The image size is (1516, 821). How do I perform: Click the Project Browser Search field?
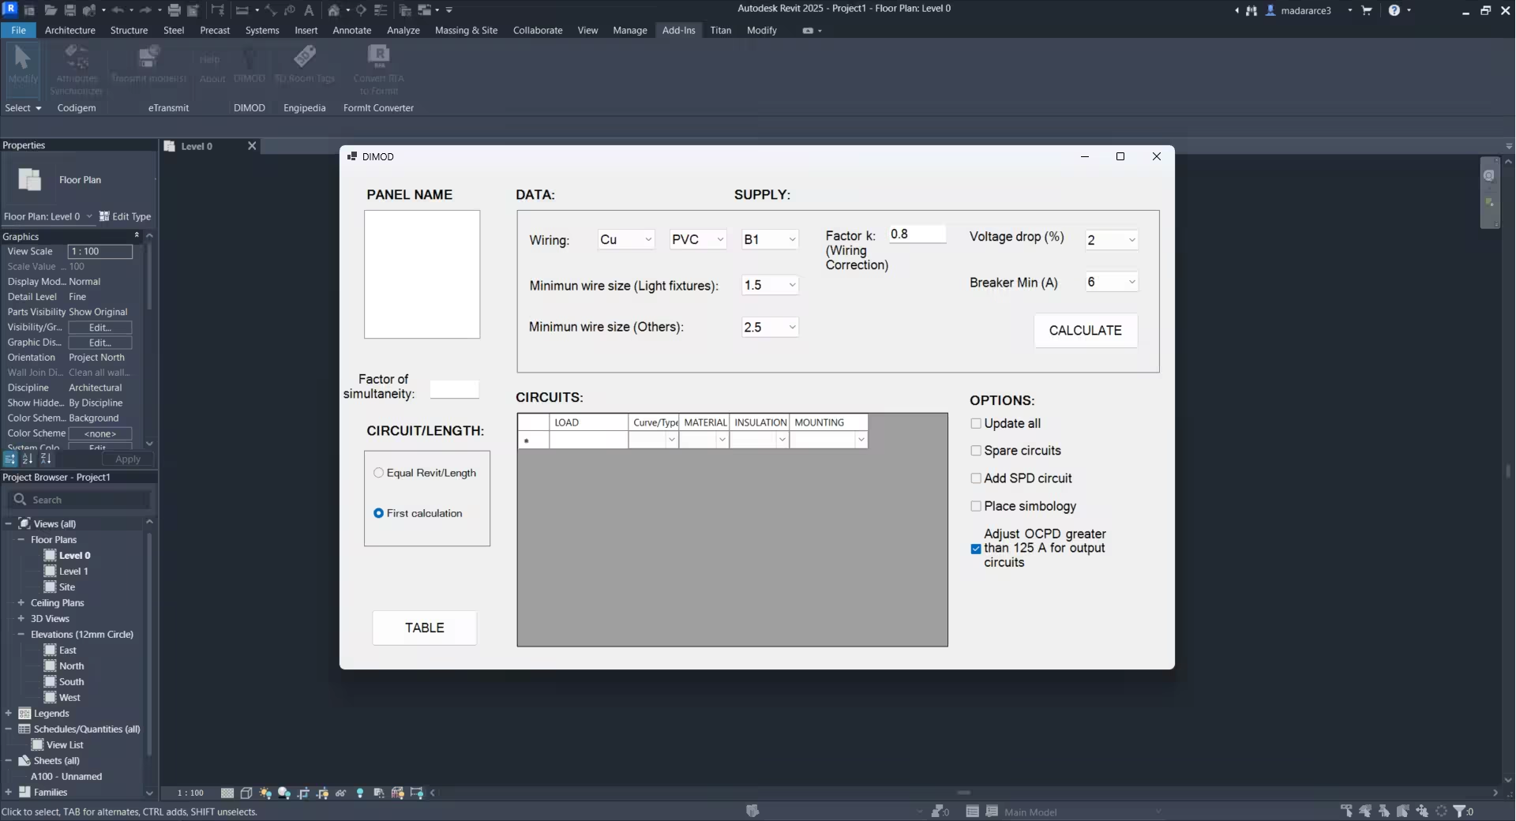(x=79, y=500)
